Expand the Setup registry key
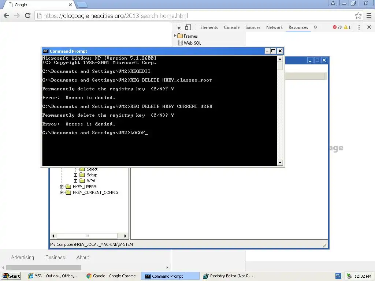This screenshot has height=281, width=375. [x=75, y=175]
